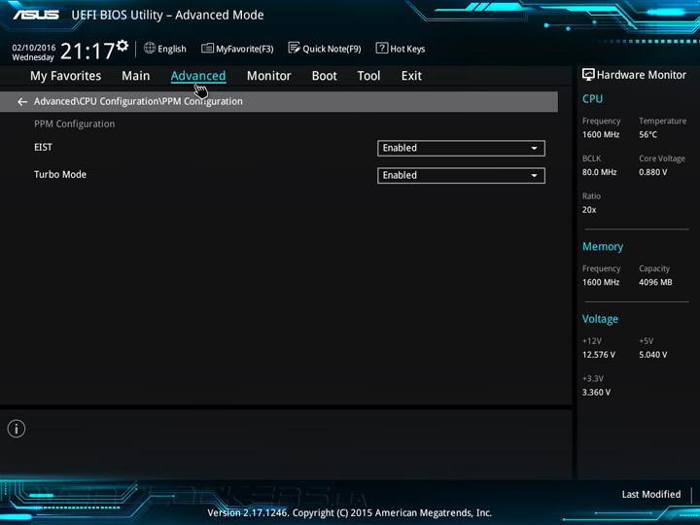Click Core Voltage value 0.880 V
The width and height of the screenshot is (700, 525).
coord(653,172)
